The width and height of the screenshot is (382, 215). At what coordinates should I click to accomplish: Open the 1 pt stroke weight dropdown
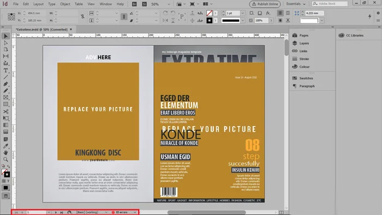[243, 13]
